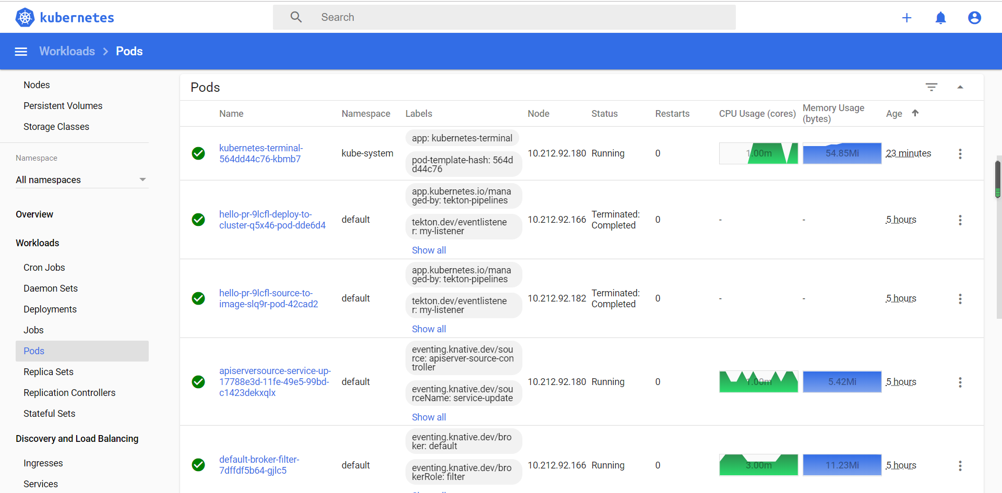1002x493 pixels.
Task: Open Daemon Sets in sidebar
Action: [x=51, y=288]
